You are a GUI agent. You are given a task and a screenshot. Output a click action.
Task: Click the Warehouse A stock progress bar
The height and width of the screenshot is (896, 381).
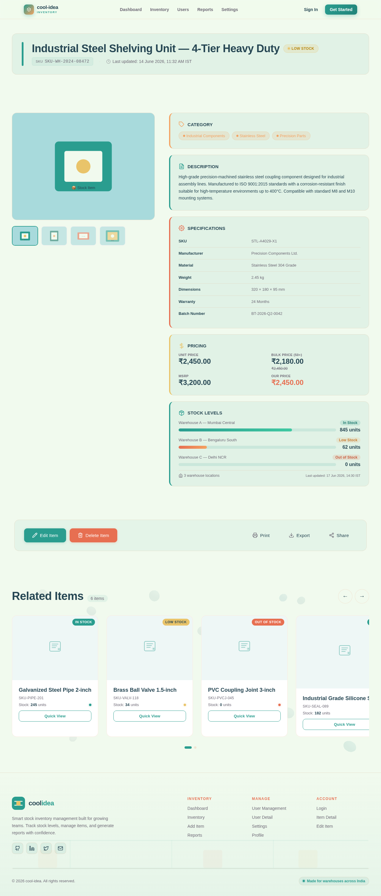click(257, 430)
